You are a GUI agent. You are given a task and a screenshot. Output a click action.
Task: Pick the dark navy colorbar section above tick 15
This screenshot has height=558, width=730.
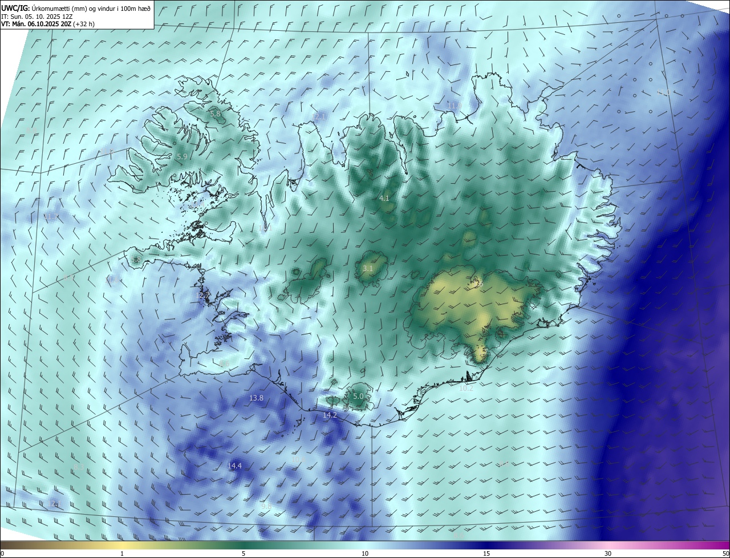tap(486, 545)
